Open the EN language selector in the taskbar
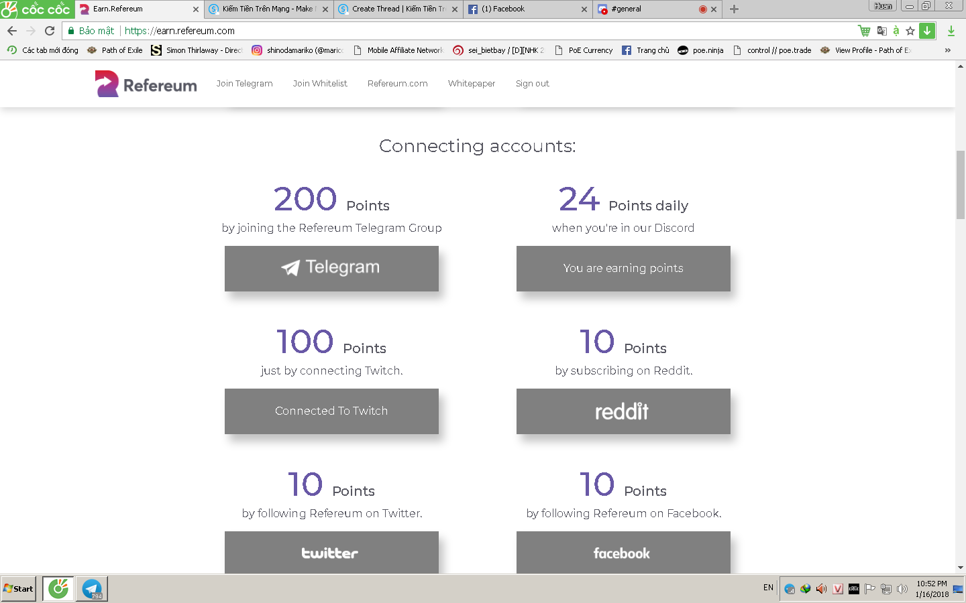This screenshot has height=603, width=966. tap(768, 588)
